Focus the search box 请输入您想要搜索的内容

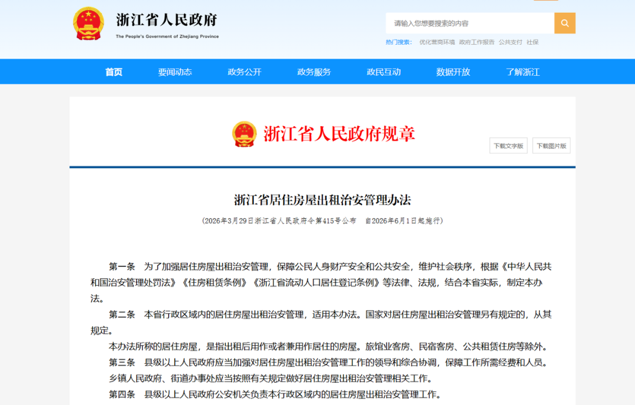tap(470, 23)
